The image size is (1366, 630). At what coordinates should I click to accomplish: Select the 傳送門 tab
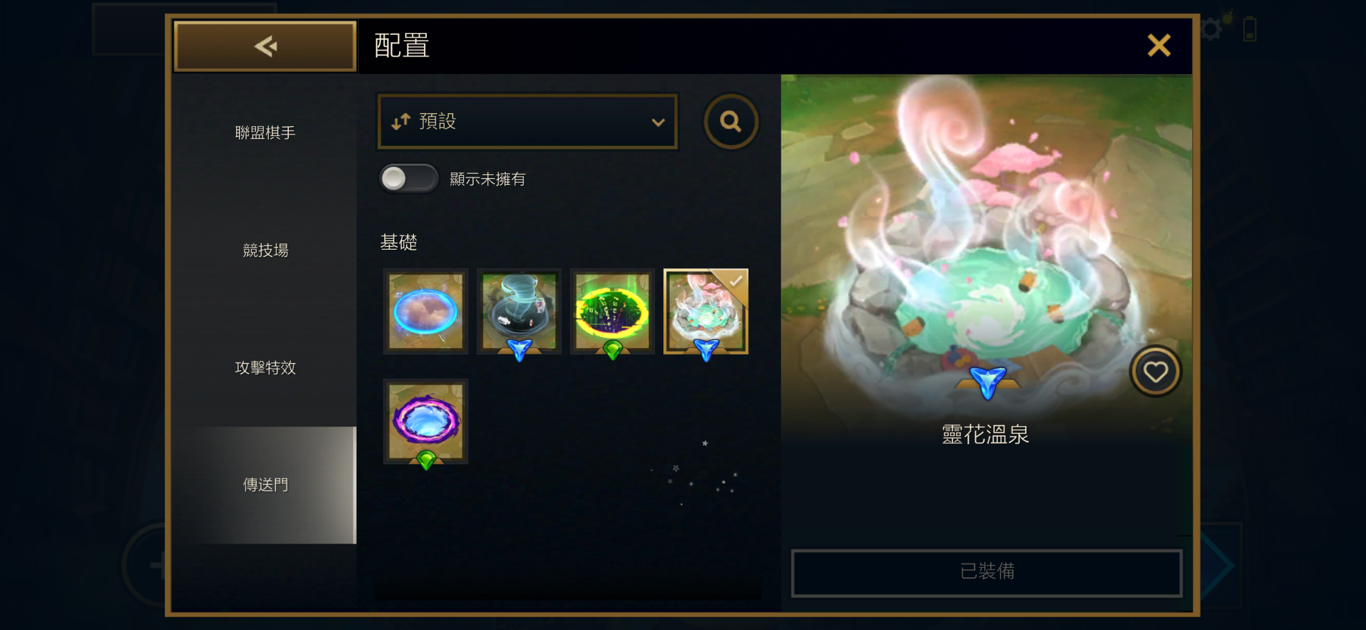coord(265,485)
